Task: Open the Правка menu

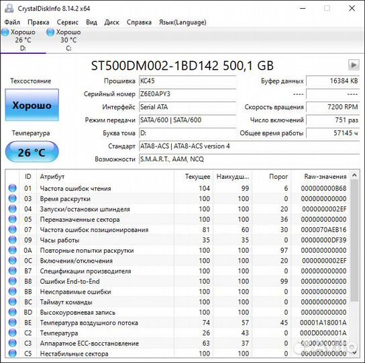Action: click(x=38, y=22)
